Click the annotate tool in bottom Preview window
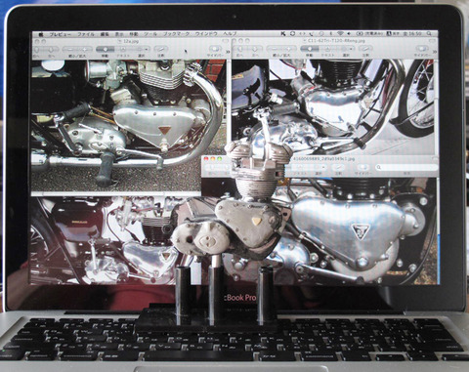The image size is (469, 372). pos(338,167)
